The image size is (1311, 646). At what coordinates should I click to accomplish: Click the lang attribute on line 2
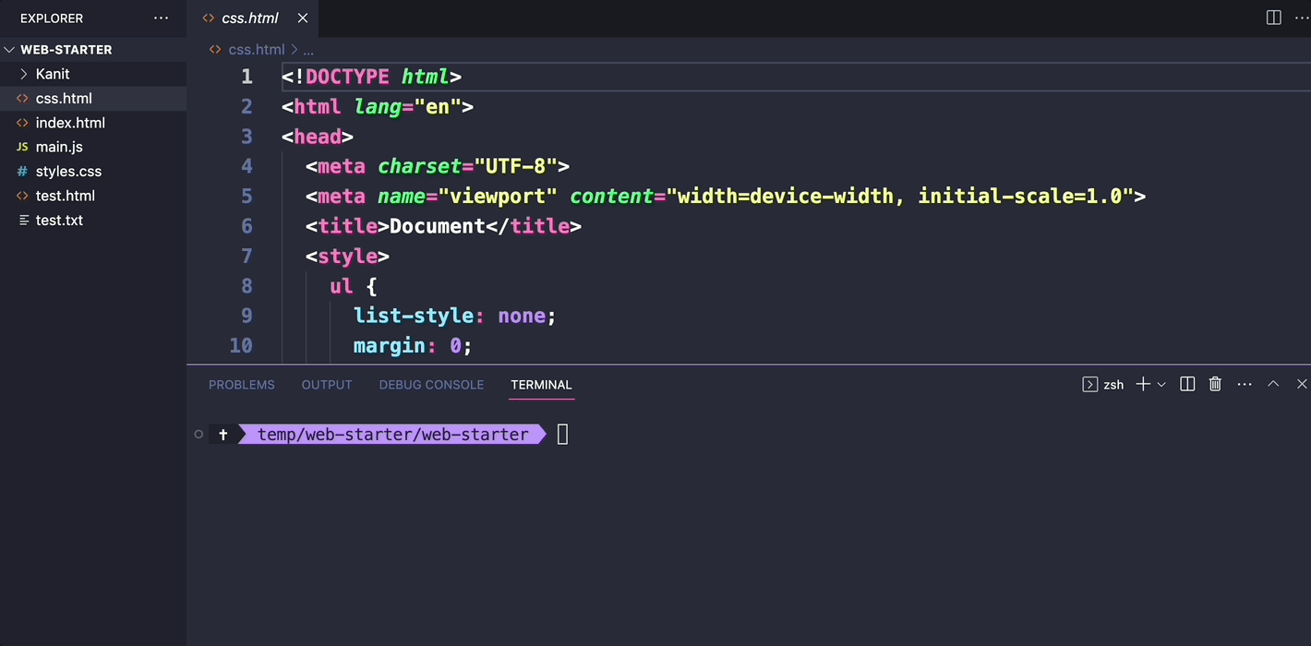point(378,107)
